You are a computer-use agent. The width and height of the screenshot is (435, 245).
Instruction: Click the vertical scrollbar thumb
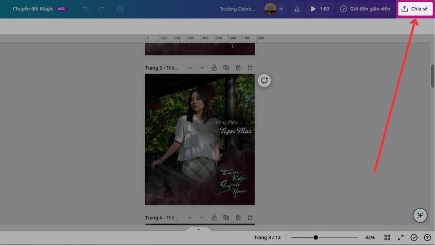[x=432, y=76]
